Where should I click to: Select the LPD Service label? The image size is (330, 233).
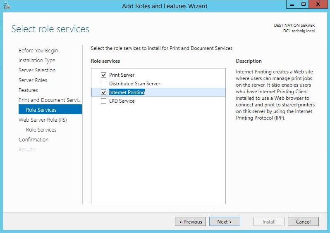tap(122, 101)
